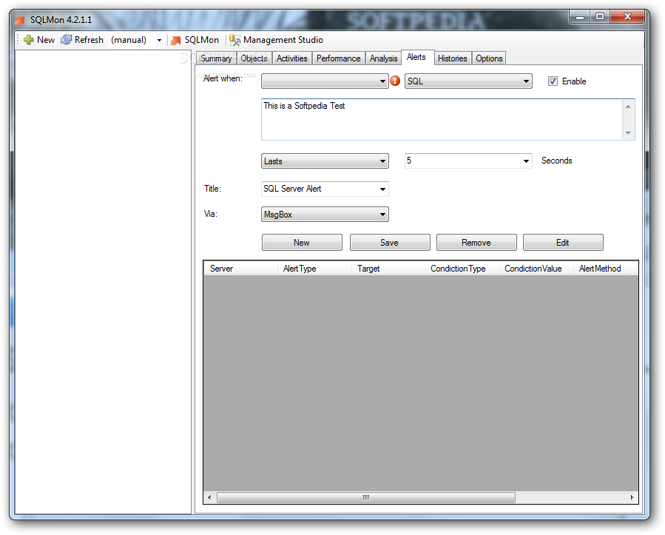
Task: Click the SQLMon title bar app icon
Action: coord(20,20)
